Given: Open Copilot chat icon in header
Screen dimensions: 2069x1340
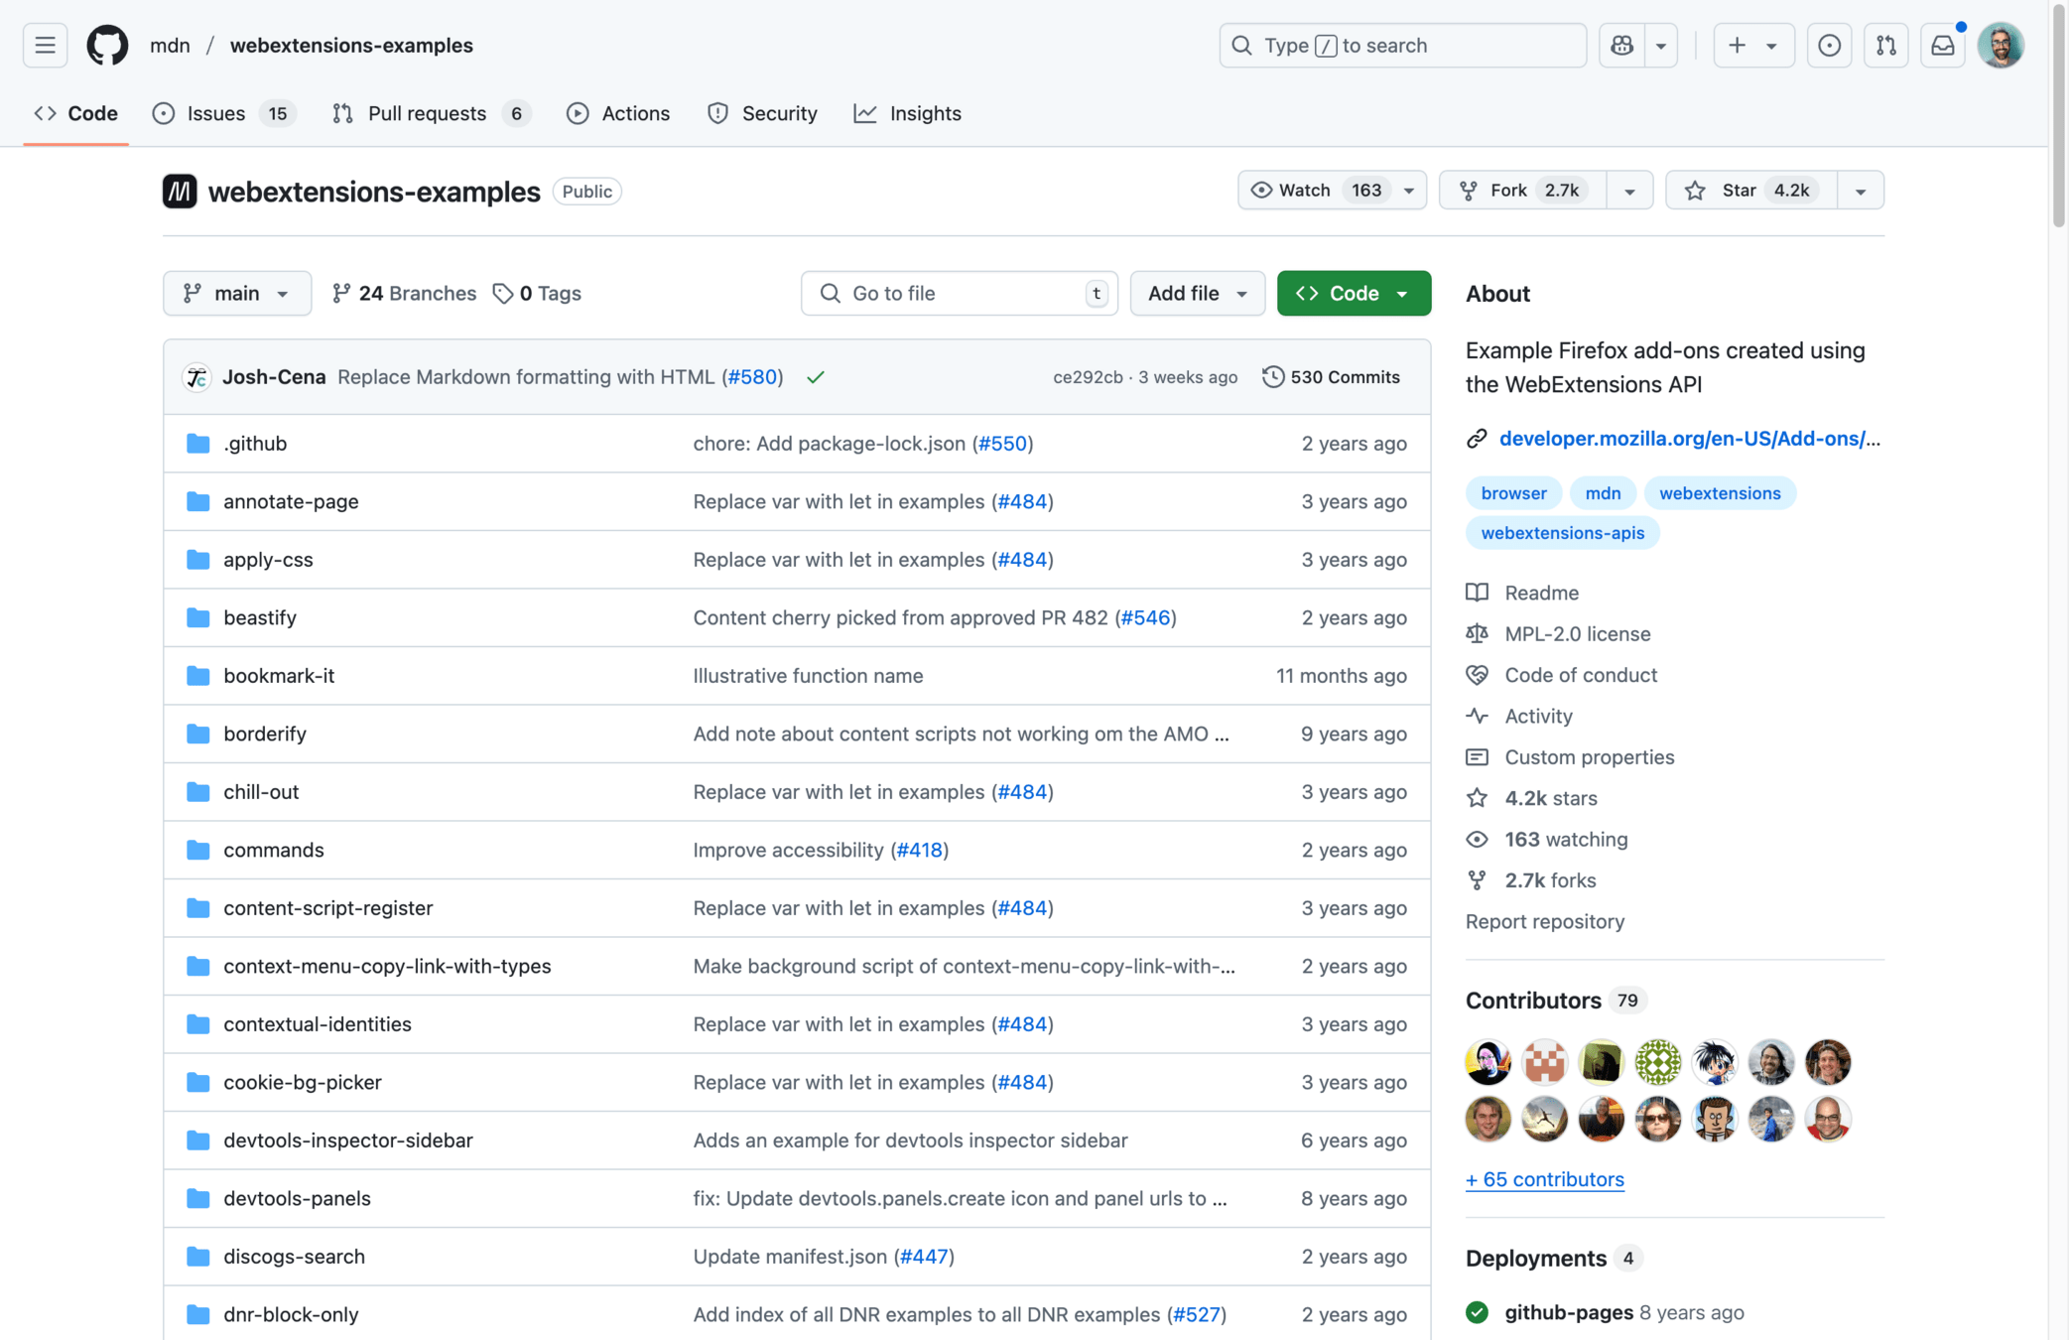Looking at the screenshot, I should click(x=1621, y=45).
